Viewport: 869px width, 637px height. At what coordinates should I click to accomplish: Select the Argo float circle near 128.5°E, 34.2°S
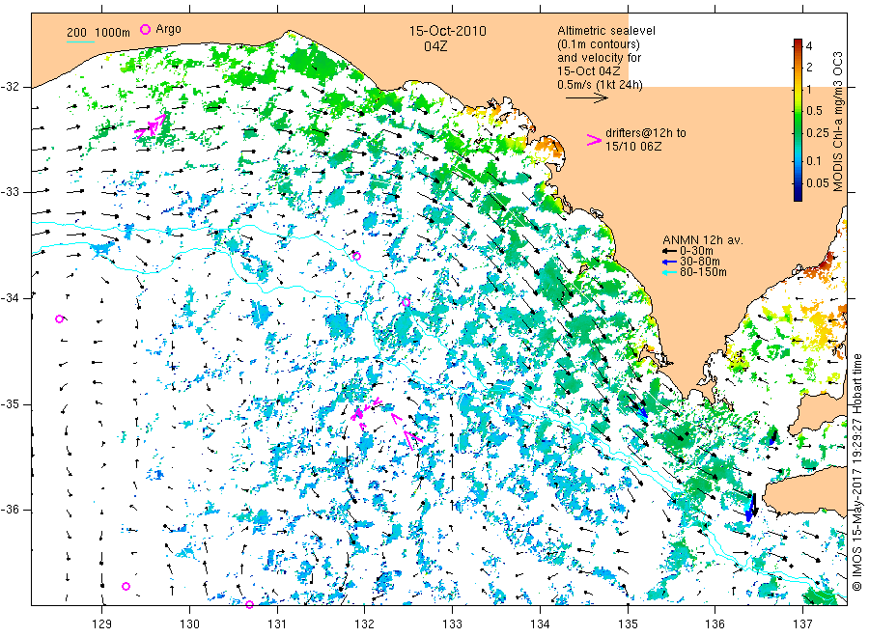pyautogui.click(x=59, y=319)
